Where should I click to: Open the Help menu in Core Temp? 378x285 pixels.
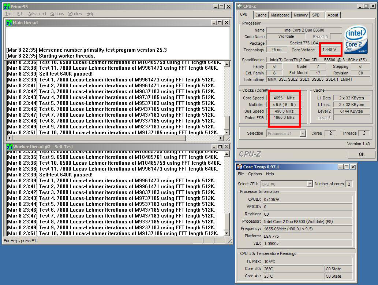click(270, 174)
